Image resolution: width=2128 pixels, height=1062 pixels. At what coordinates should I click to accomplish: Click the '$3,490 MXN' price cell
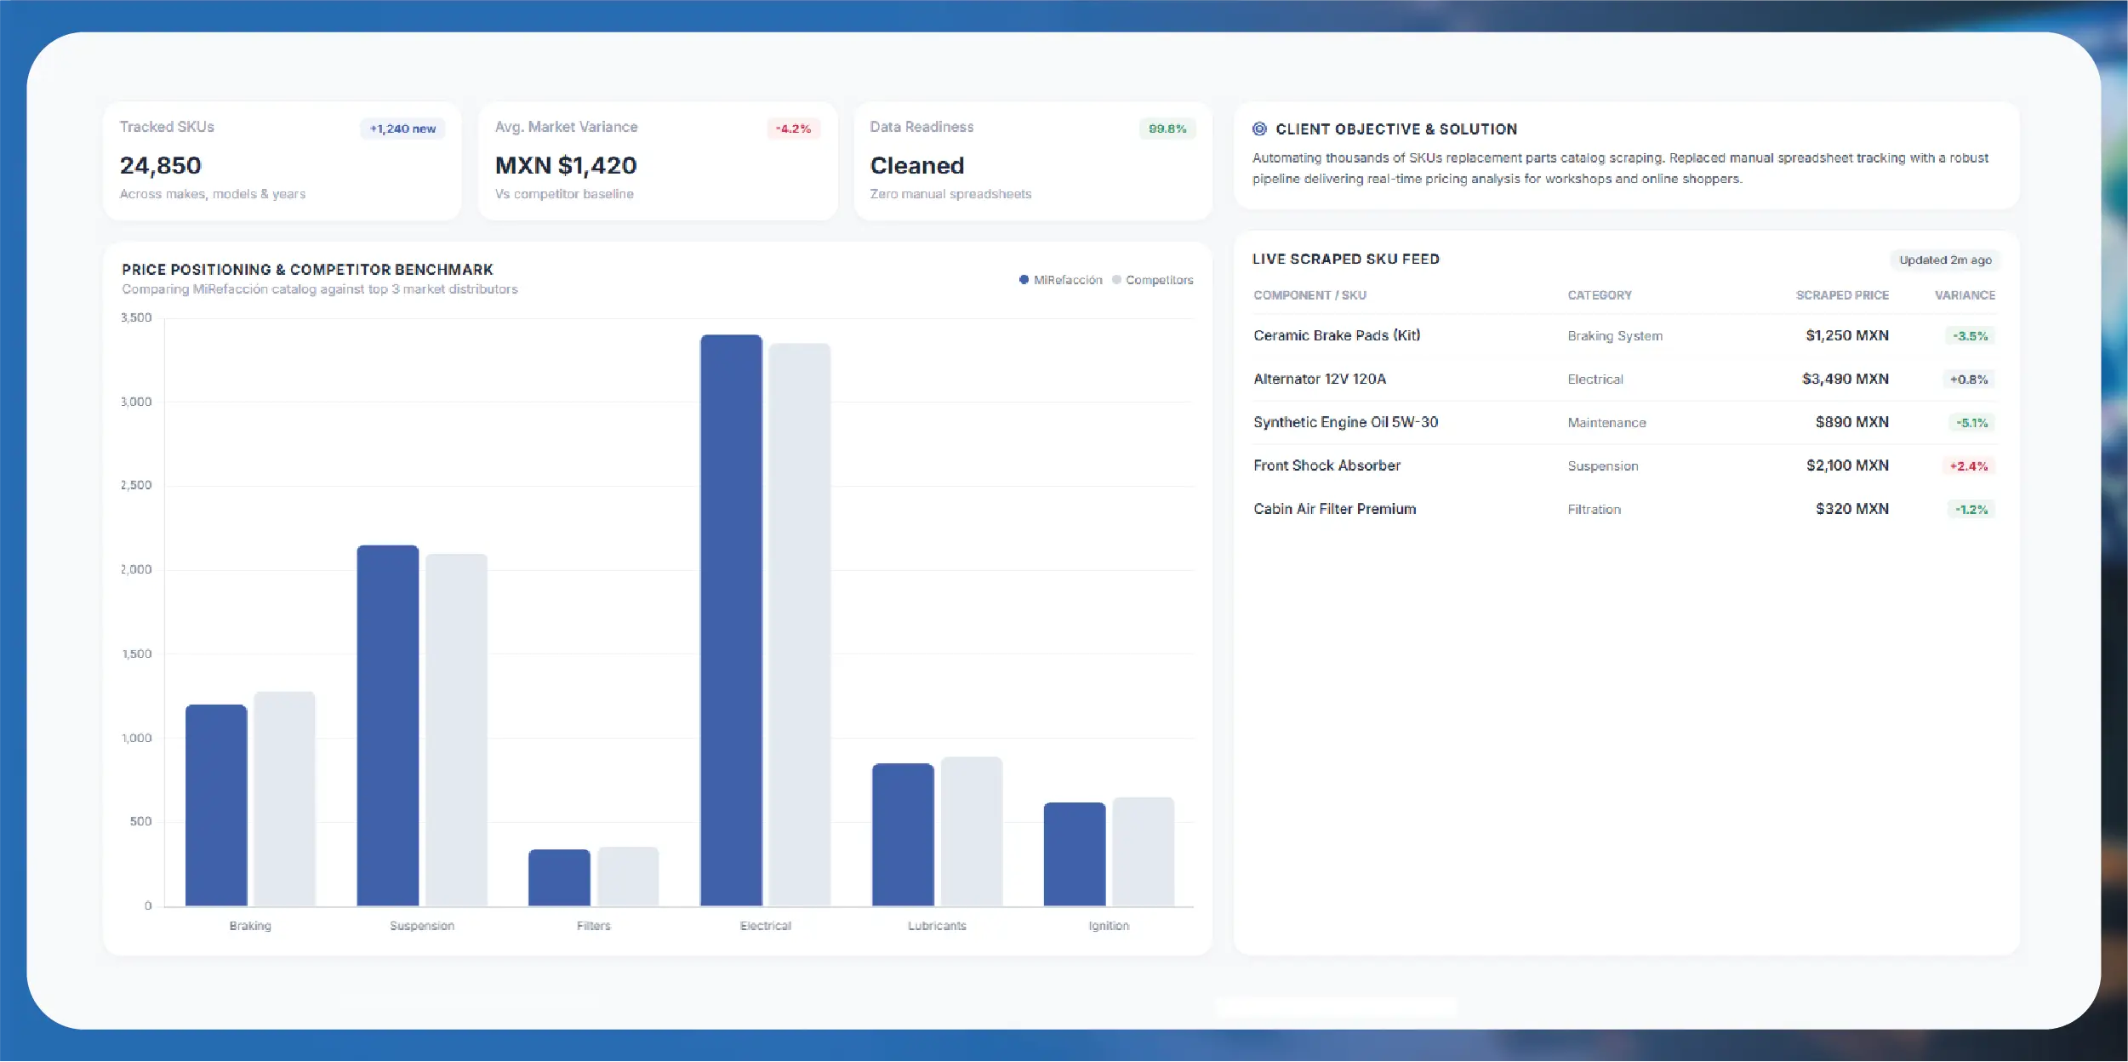1845,379
